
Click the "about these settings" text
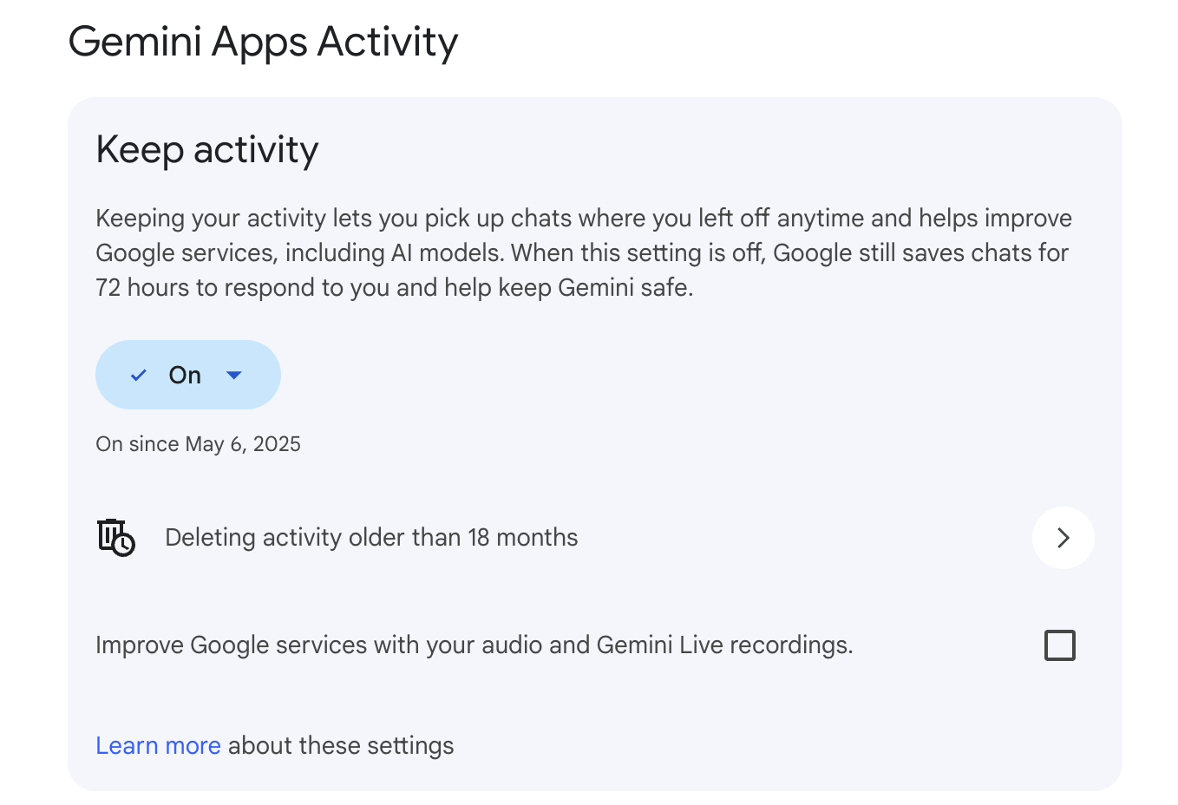point(341,746)
